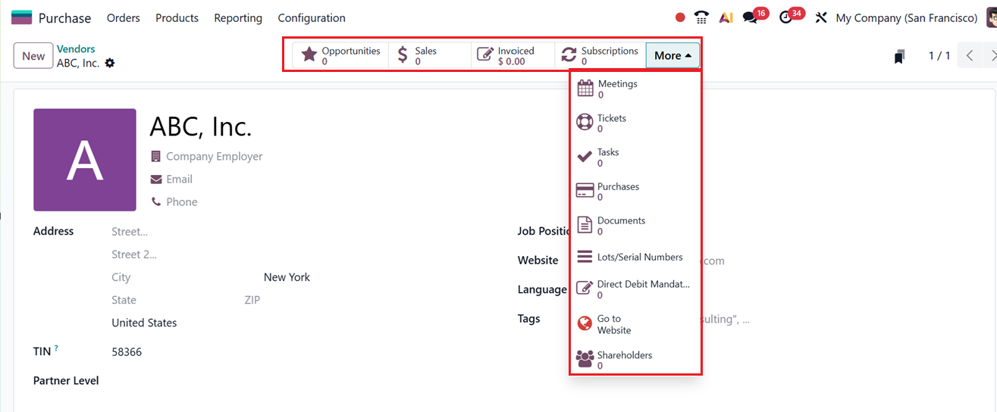Click the bookmark icon near the pager

click(x=899, y=56)
